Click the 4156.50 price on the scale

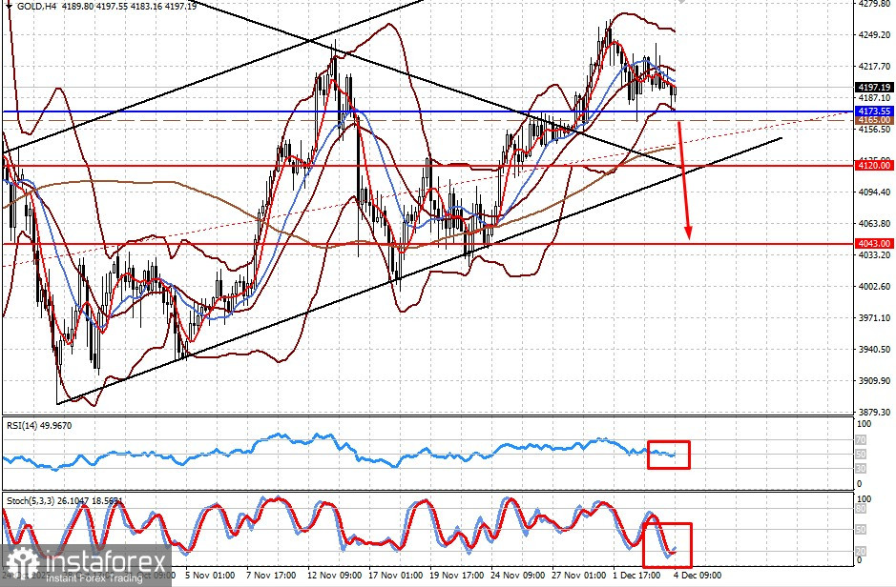[x=874, y=129]
